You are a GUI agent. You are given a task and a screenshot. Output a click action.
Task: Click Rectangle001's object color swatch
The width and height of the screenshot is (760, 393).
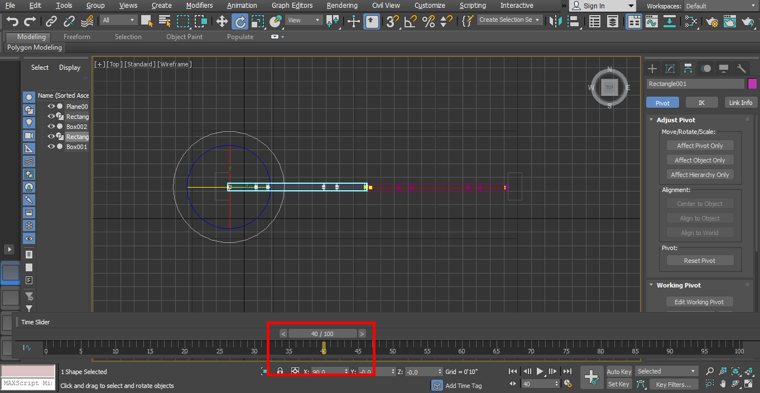[x=752, y=83]
